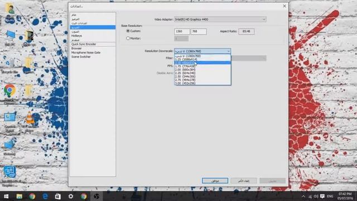Show hidden system tray icons
357x201 pixels.
[x=303, y=196]
